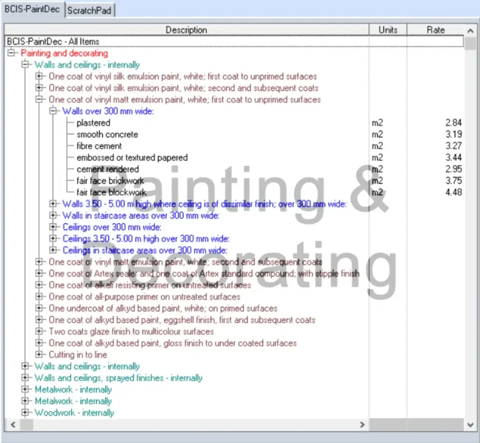This screenshot has width=480, height=443.
Task: Click the 2.84 rate value
Action: click(x=453, y=123)
